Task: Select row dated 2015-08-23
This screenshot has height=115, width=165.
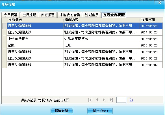Action: coord(82,26)
